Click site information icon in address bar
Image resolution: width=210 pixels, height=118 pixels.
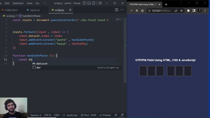[149, 10]
